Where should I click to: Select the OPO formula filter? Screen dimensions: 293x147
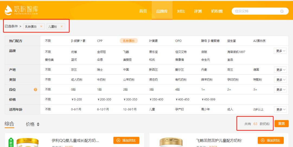tap(178, 41)
